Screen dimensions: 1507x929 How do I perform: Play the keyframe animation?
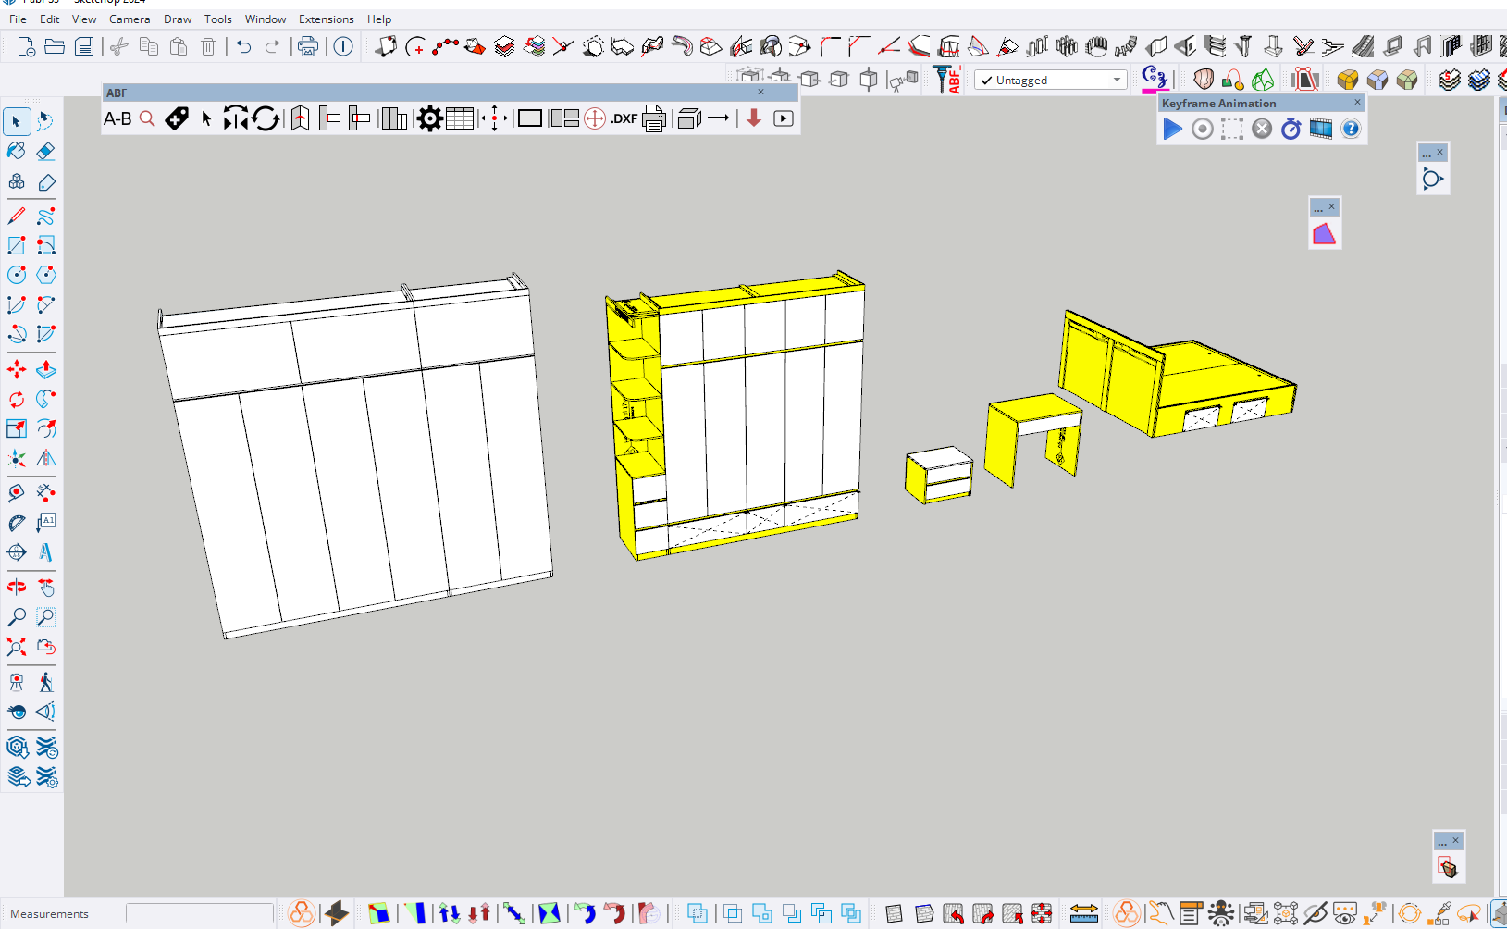[1172, 130]
